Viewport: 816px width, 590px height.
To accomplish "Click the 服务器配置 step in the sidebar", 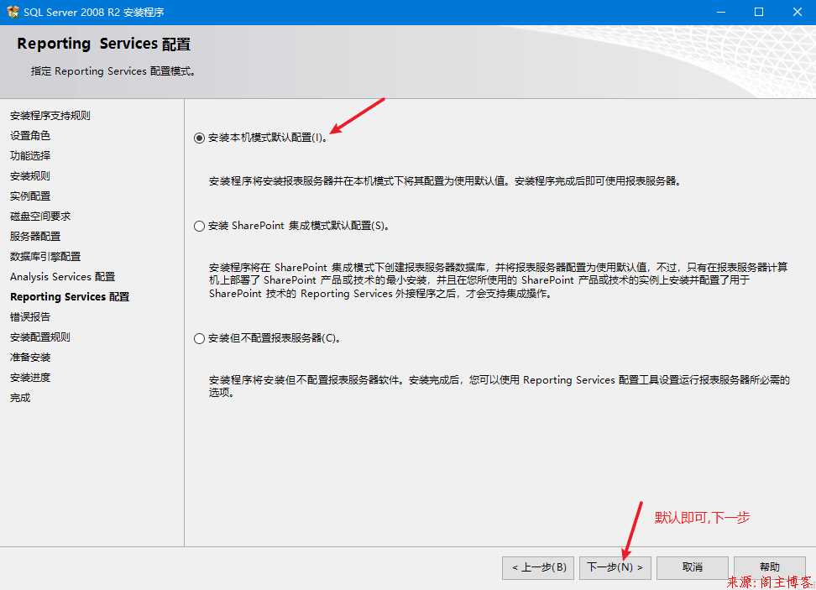I will click(35, 237).
